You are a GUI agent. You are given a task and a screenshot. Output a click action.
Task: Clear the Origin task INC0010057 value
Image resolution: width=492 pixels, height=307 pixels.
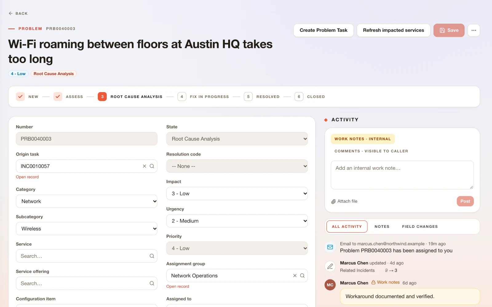click(144, 166)
